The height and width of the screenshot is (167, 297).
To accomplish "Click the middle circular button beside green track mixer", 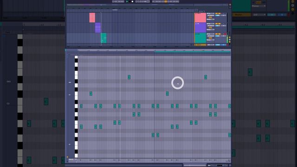I will (230, 39).
